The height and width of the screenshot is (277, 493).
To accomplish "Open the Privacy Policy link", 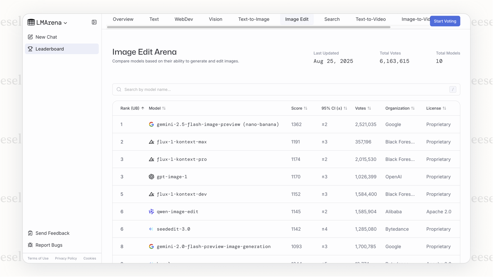I will tap(66, 258).
